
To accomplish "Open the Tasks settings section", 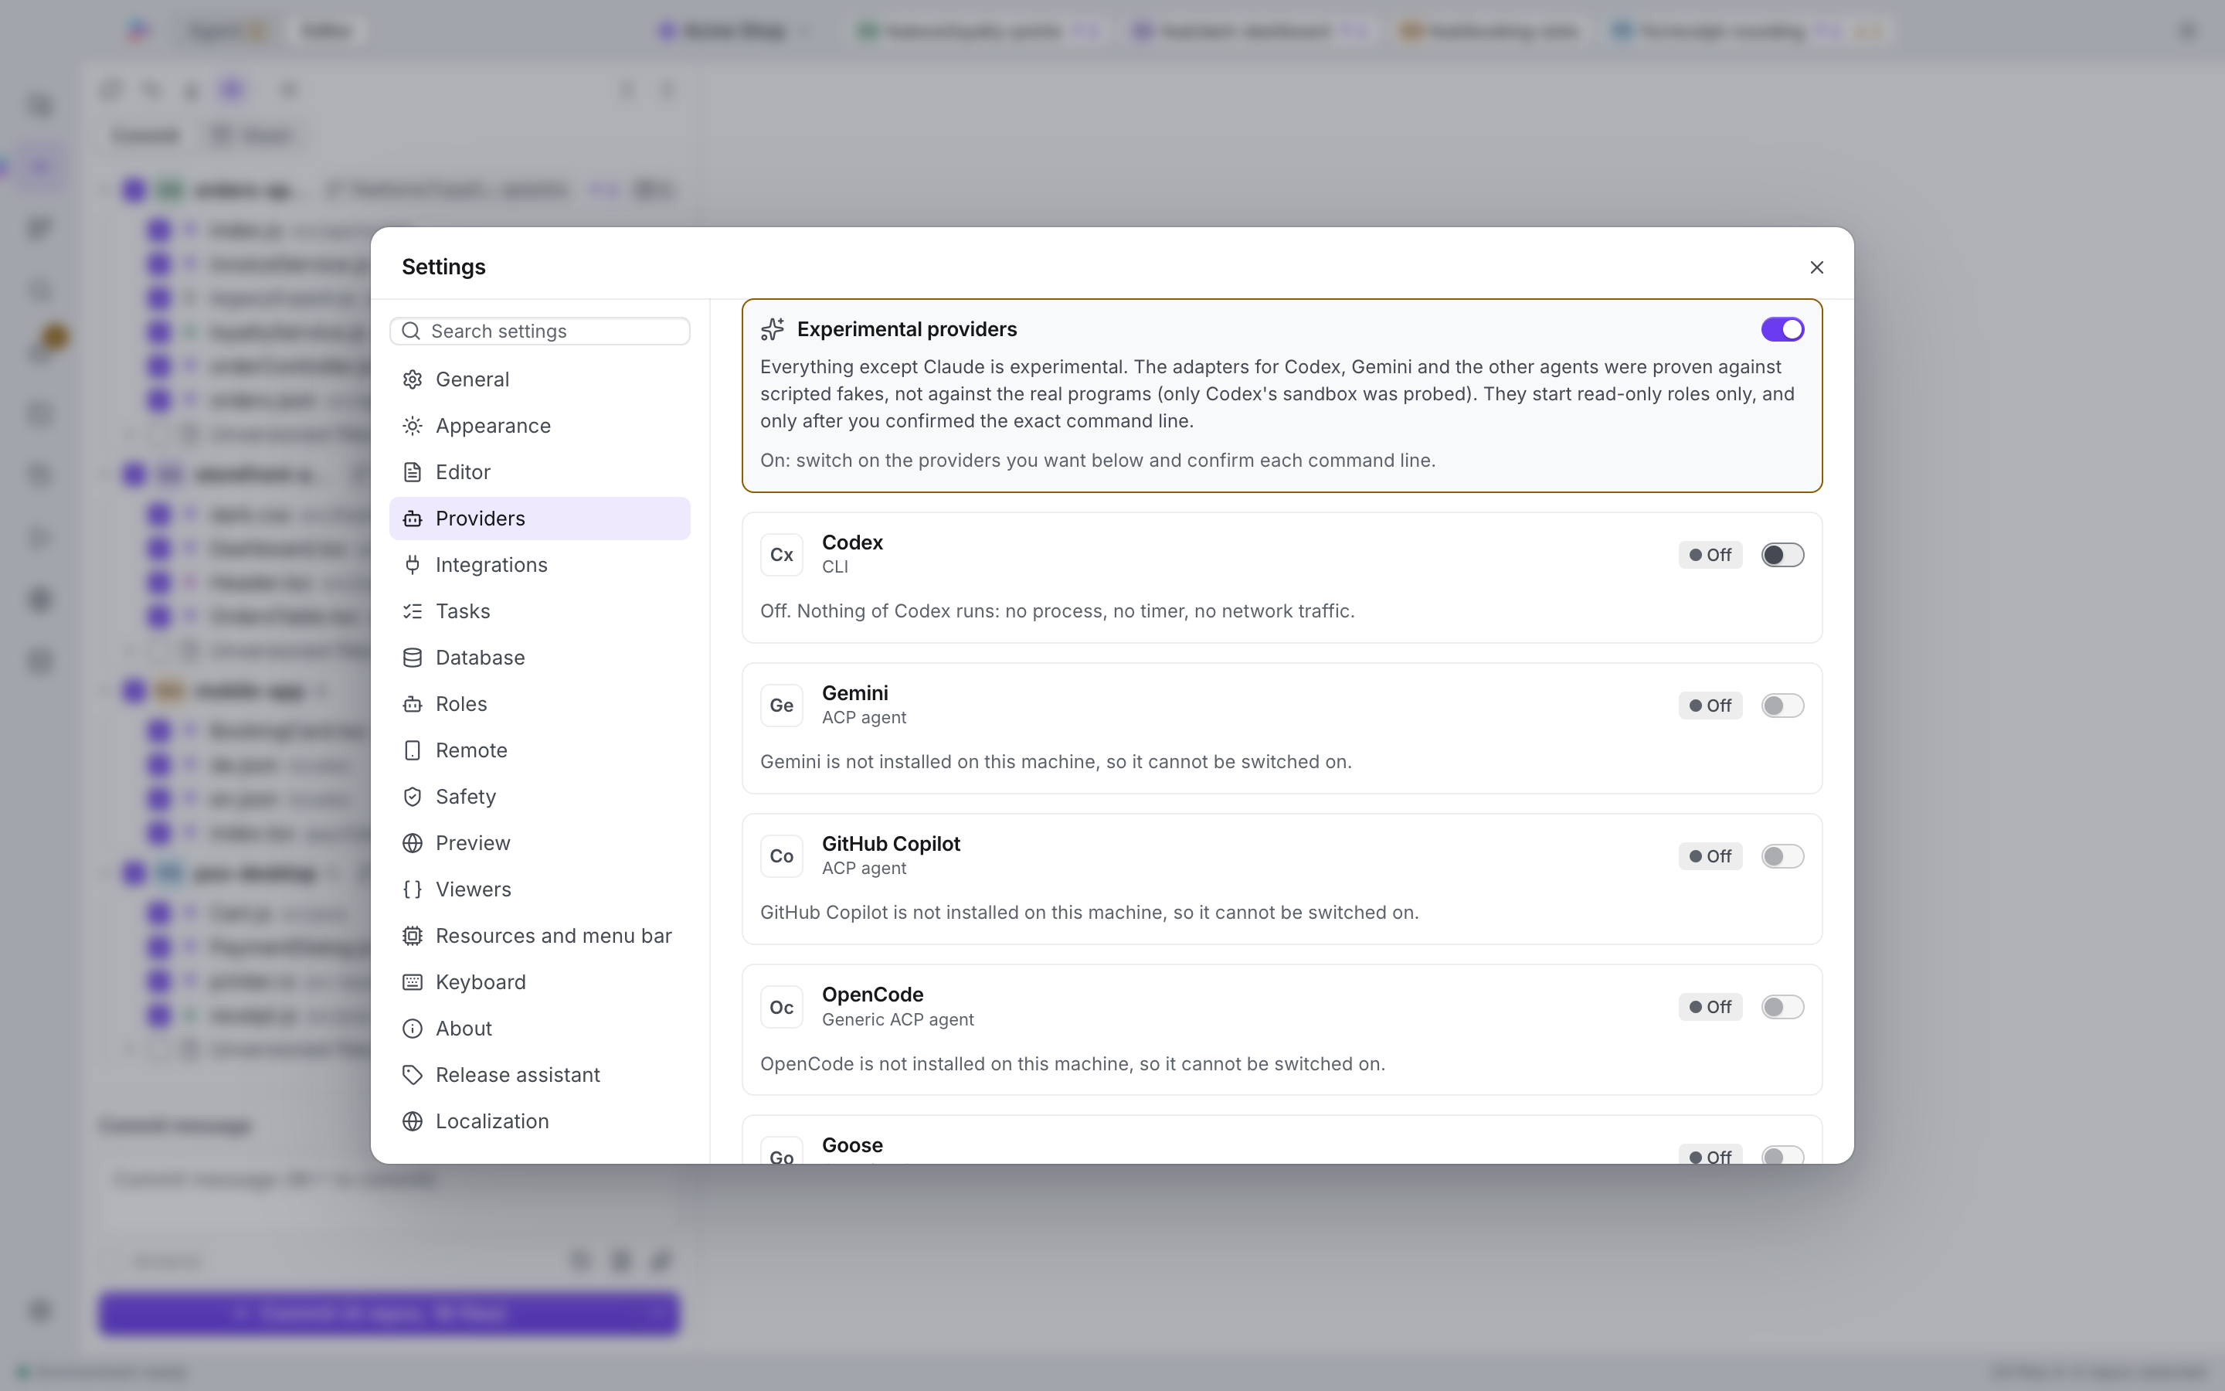I will pyautogui.click(x=540, y=610).
